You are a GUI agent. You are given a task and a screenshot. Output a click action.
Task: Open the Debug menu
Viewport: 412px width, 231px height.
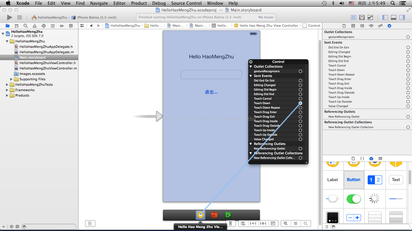(159, 3)
